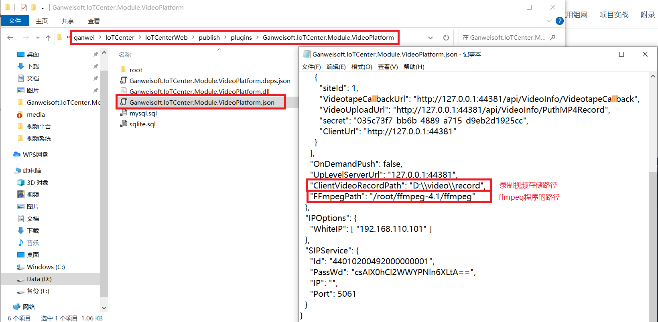Image resolution: width=658 pixels, height=322 pixels.
Task: Focus the Explorer search box
Action: pyautogui.click(x=509, y=37)
